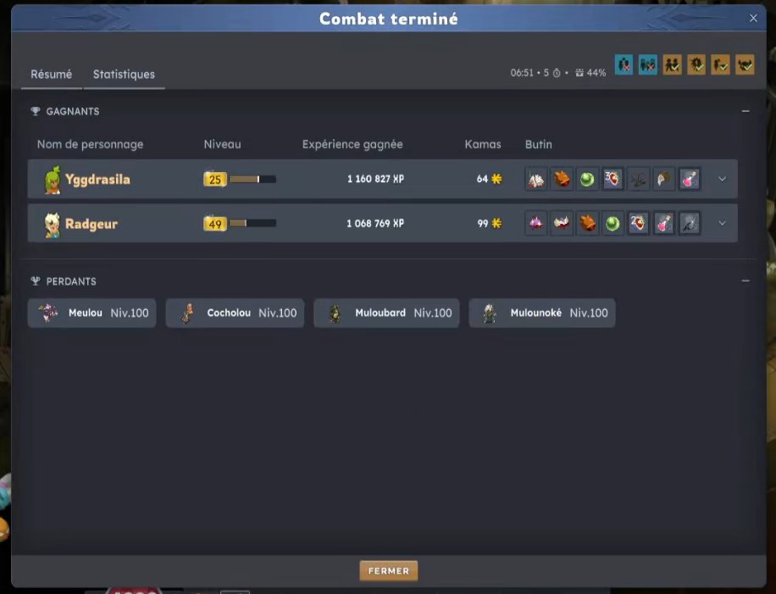Click the Gagnants trophy icon

(x=35, y=111)
